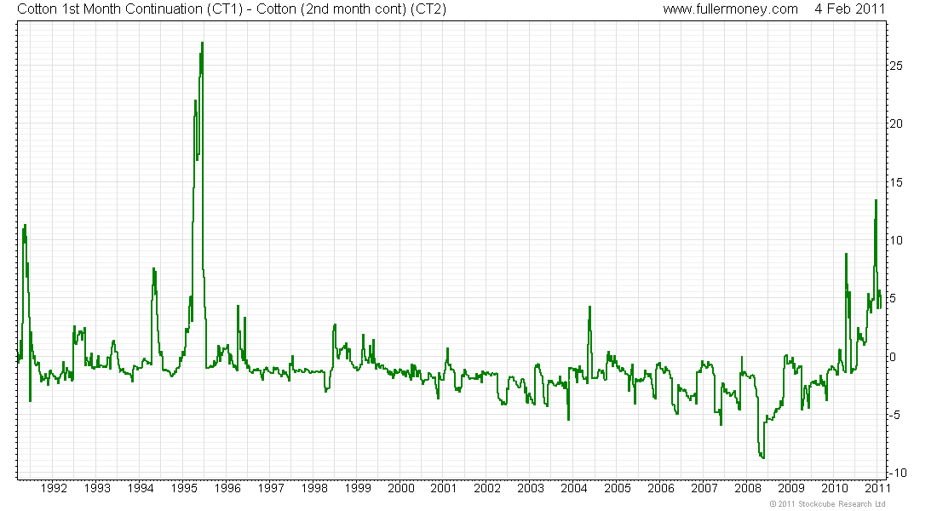The width and height of the screenshot is (937, 511).
Task: Click the 1994 x-axis label
Action: pos(141,488)
